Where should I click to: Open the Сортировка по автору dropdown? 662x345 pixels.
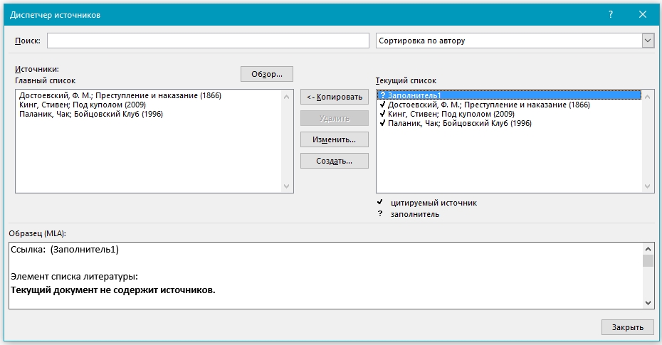click(647, 41)
